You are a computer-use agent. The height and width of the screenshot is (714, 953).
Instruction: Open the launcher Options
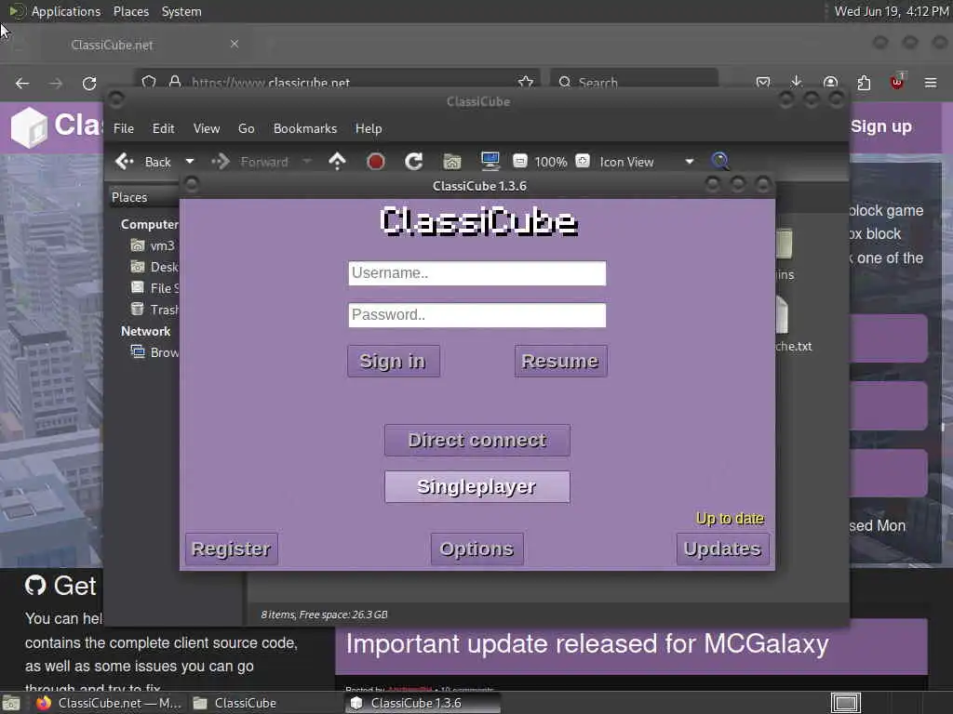point(477,549)
